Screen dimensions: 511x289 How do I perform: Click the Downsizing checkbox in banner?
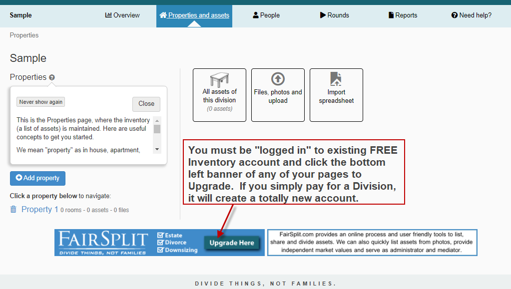click(x=160, y=250)
